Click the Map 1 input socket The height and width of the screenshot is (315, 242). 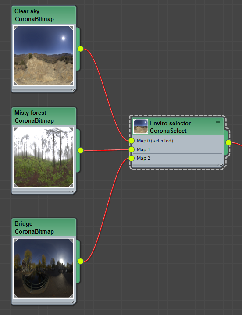[x=132, y=149]
